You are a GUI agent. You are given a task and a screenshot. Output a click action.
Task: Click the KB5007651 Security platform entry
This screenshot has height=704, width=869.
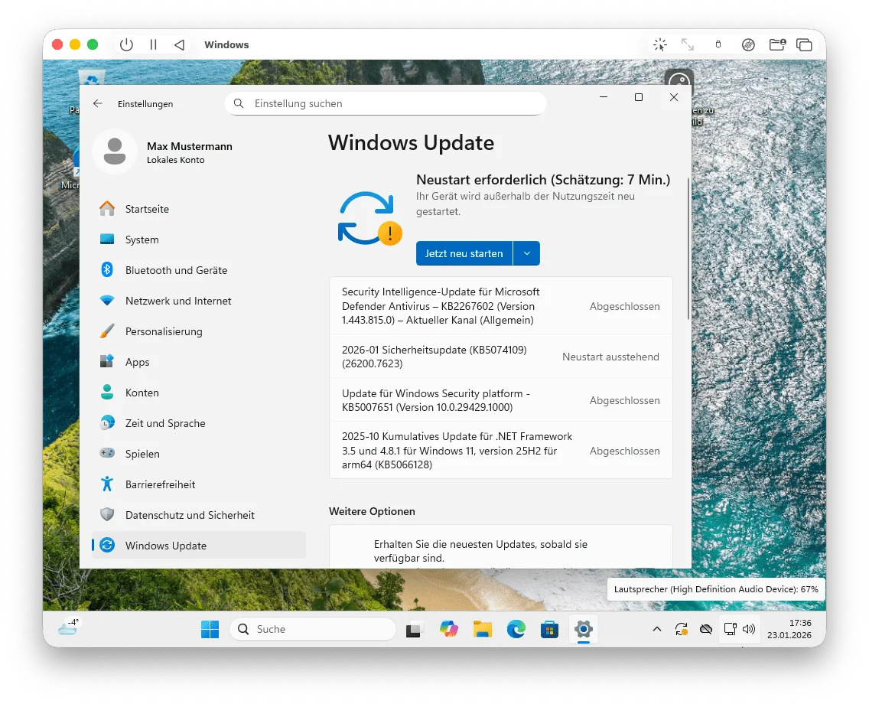click(x=501, y=400)
